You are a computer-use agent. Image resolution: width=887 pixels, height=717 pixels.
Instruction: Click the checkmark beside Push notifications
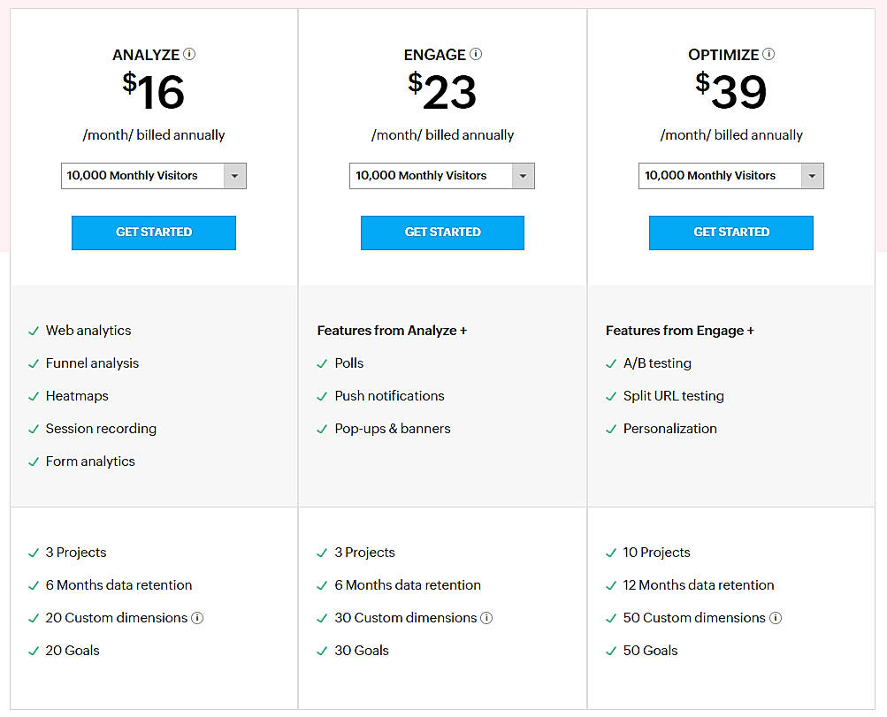point(321,396)
